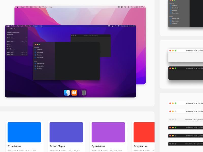Image resolution: width=203 pixels, height=152 pixels.
Task: Select Recents in the dark Finder window sidebar
Action: (39, 55)
